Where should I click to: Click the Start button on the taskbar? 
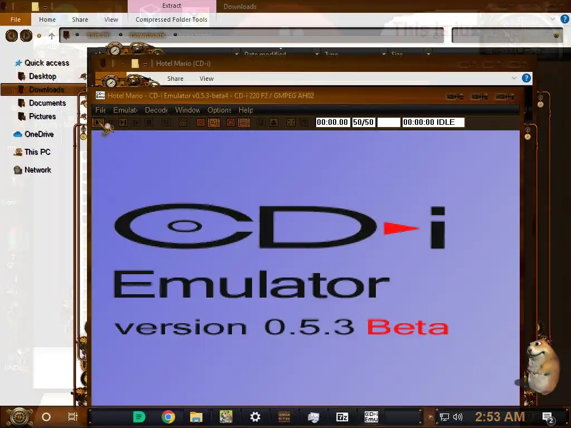19,417
